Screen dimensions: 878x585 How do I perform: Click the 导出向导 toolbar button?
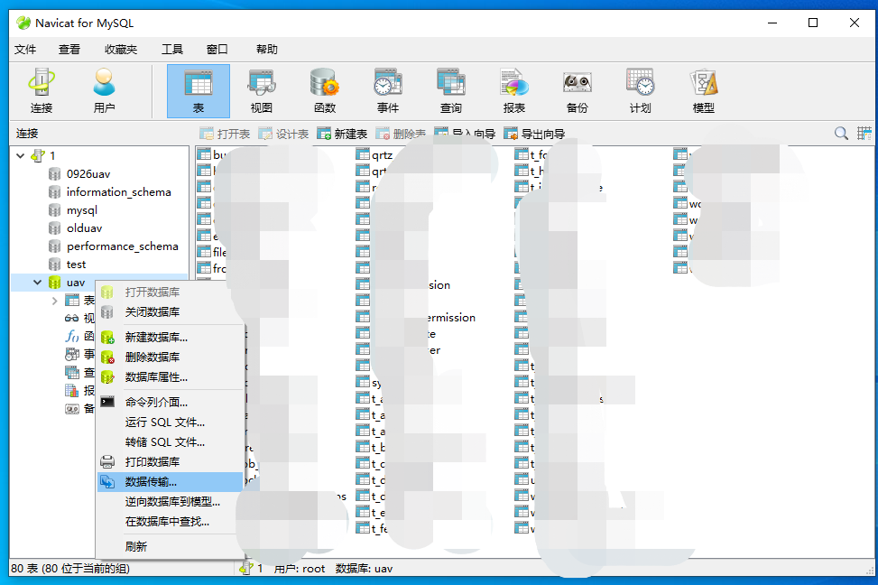535,134
